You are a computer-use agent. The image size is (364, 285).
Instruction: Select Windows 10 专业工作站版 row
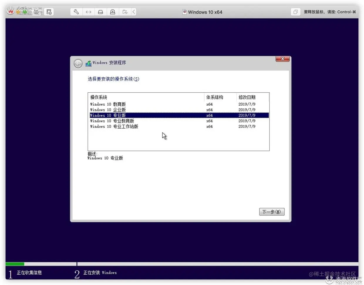point(179,126)
